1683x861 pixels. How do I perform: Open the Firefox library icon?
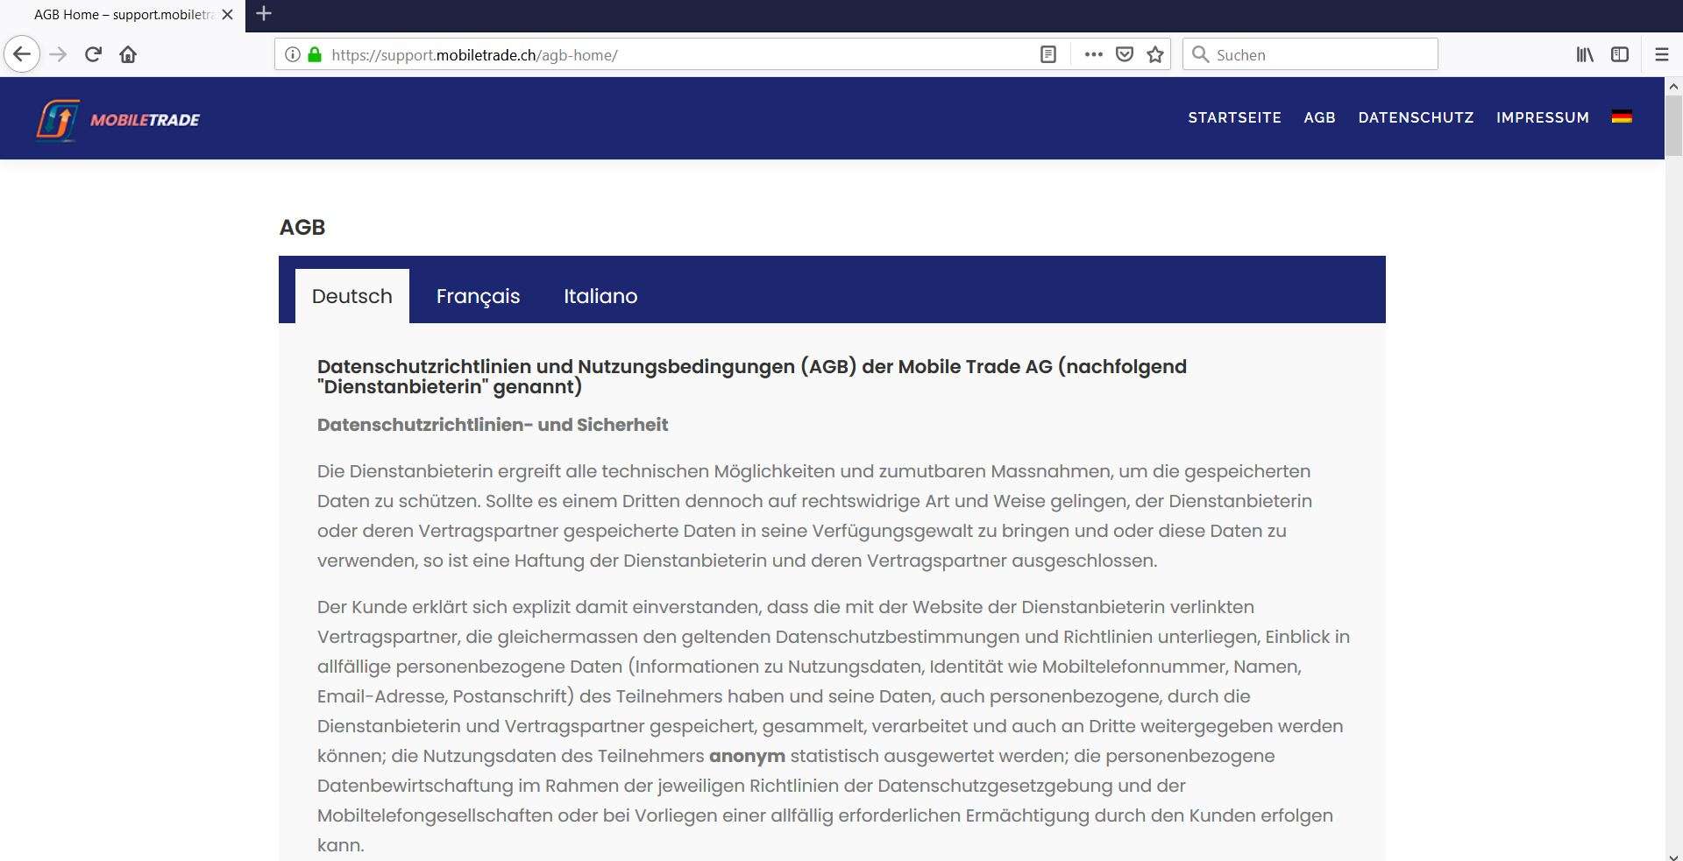[x=1585, y=54]
